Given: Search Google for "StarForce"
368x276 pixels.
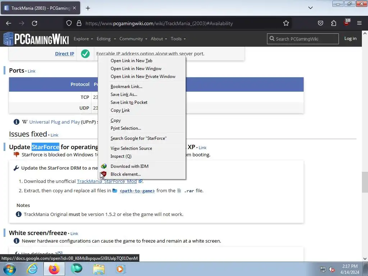Looking at the screenshot, I should [142, 138].
